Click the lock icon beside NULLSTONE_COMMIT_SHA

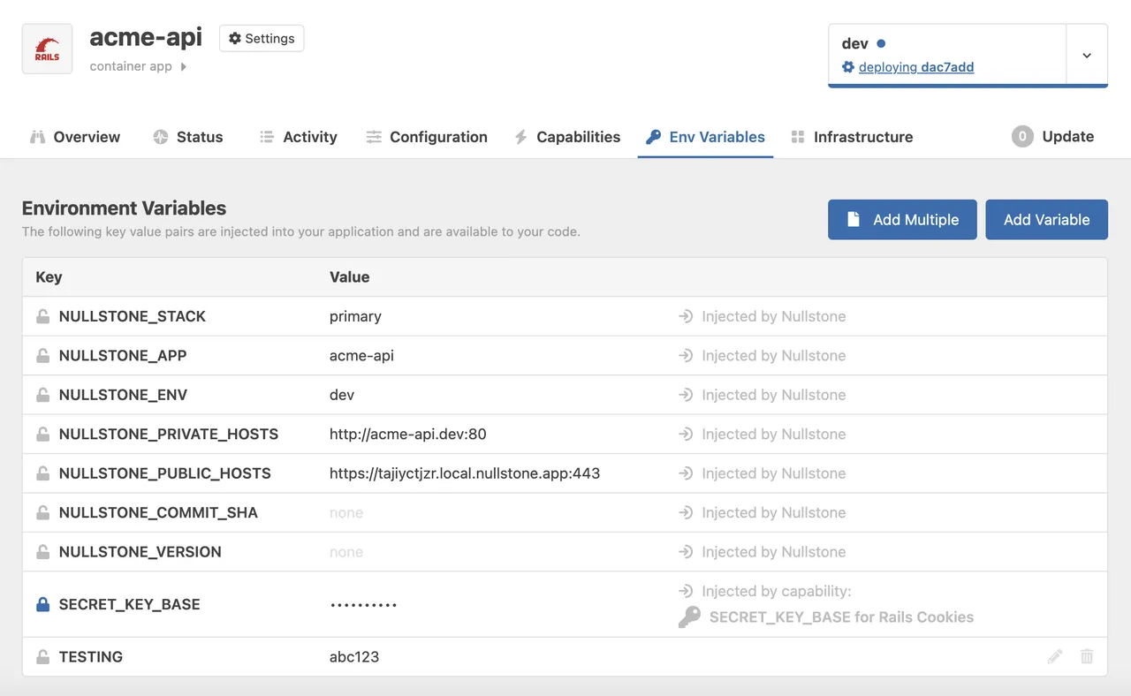point(42,512)
